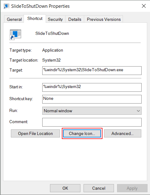Click the Comment label
150x195 pixels.
point(19,122)
